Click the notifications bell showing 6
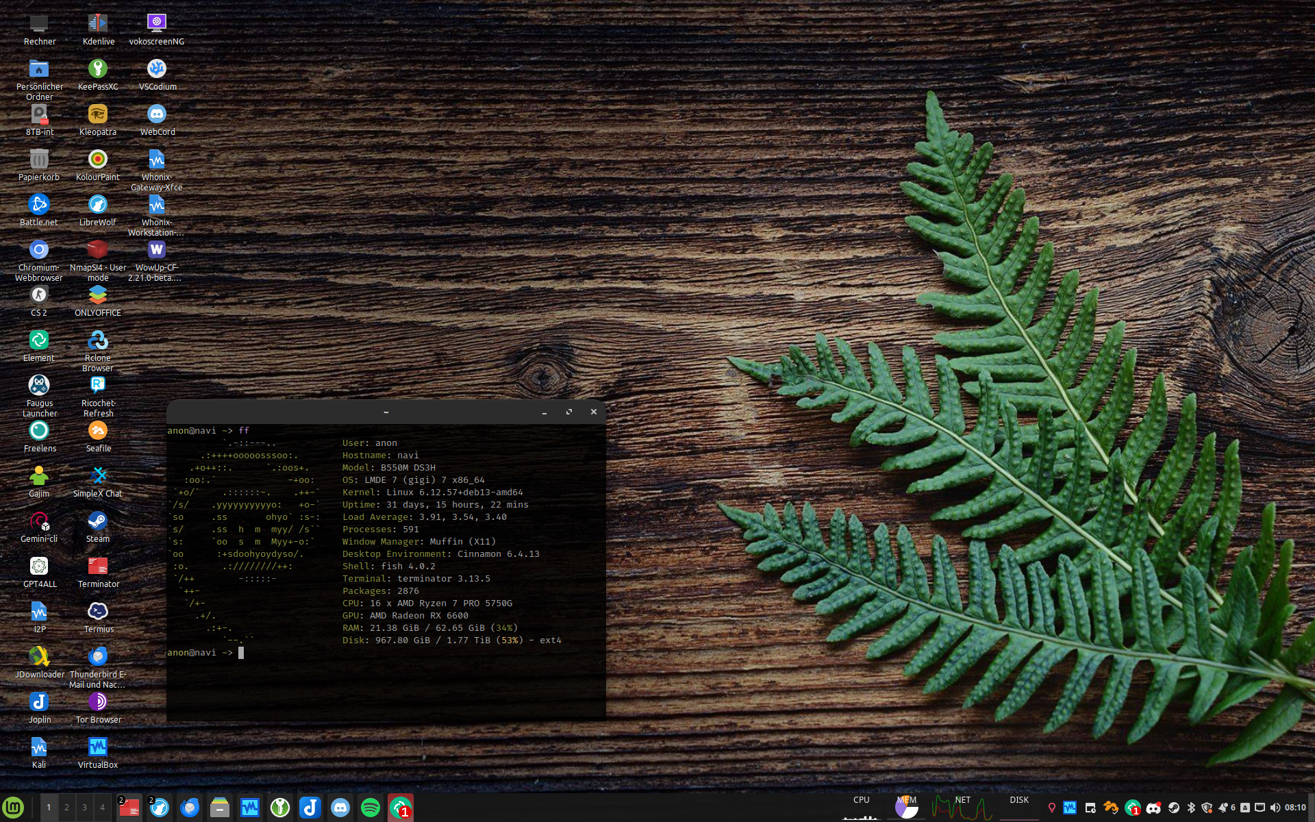This screenshot has width=1315, height=822. (1226, 808)
